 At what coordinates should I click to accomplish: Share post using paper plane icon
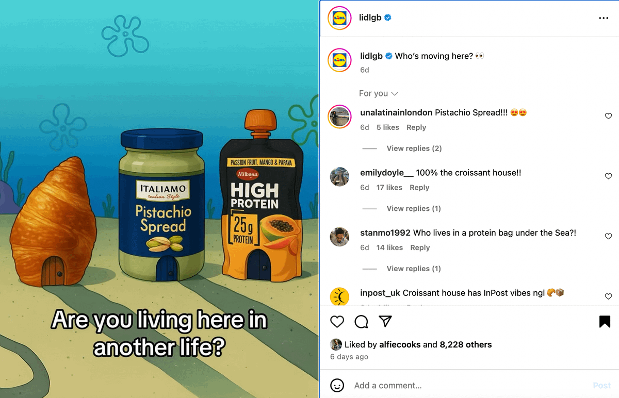point(385,322)
